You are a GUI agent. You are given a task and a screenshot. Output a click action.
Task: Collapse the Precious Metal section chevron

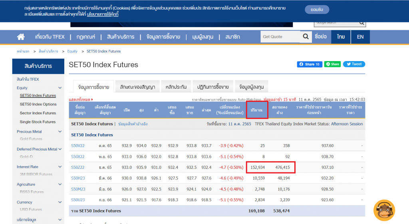point(60,132)
